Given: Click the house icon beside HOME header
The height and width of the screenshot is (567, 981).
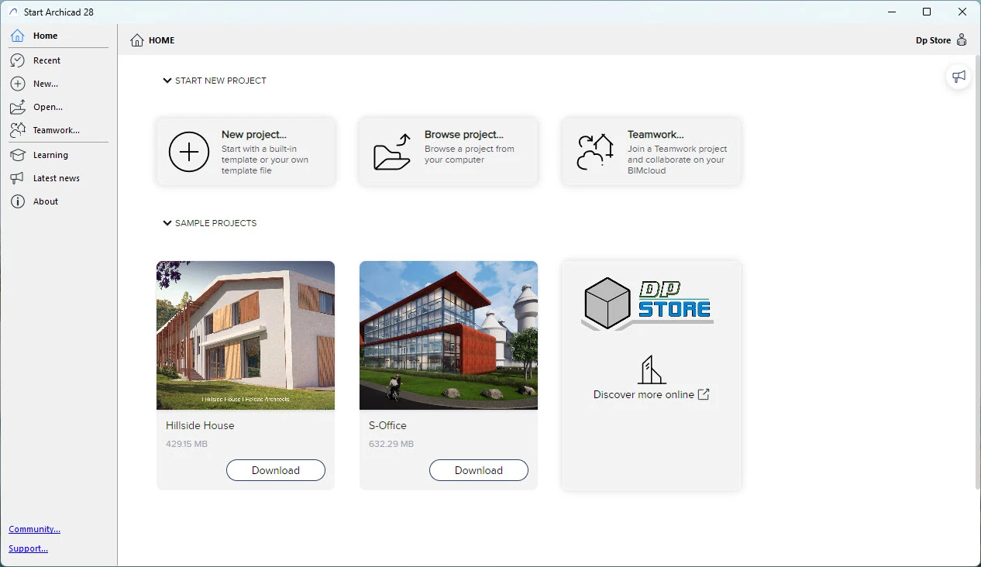Looking at the screenshot, I should (137, 40).
